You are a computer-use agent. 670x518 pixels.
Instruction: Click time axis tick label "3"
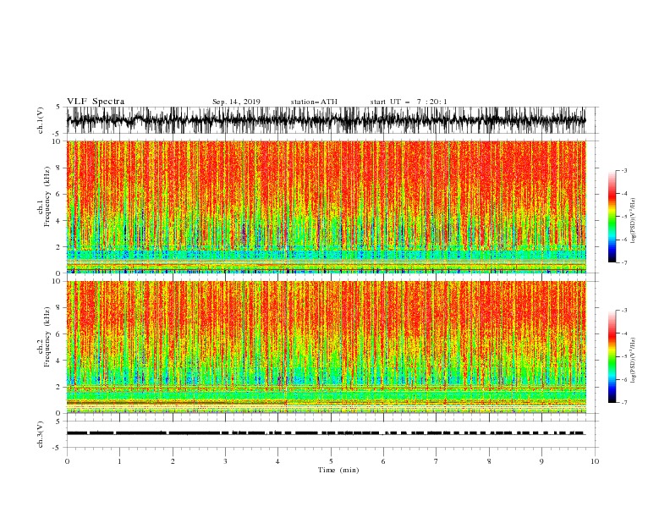[225, 461]
